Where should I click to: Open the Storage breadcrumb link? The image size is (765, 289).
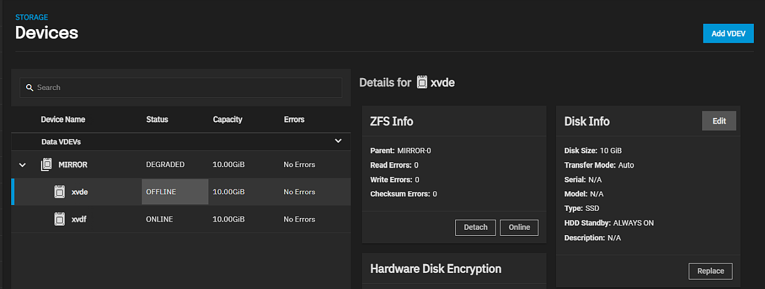click(31, 18)
